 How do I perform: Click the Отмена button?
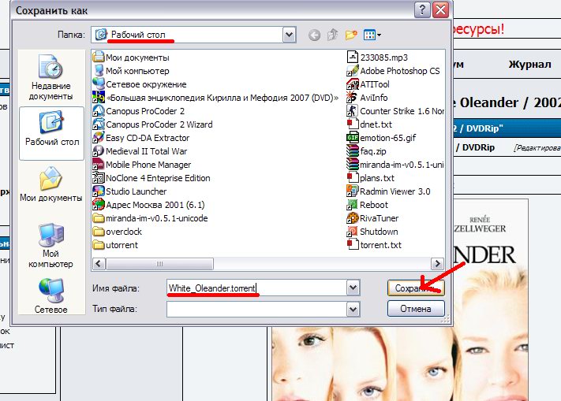pos(416,309)
